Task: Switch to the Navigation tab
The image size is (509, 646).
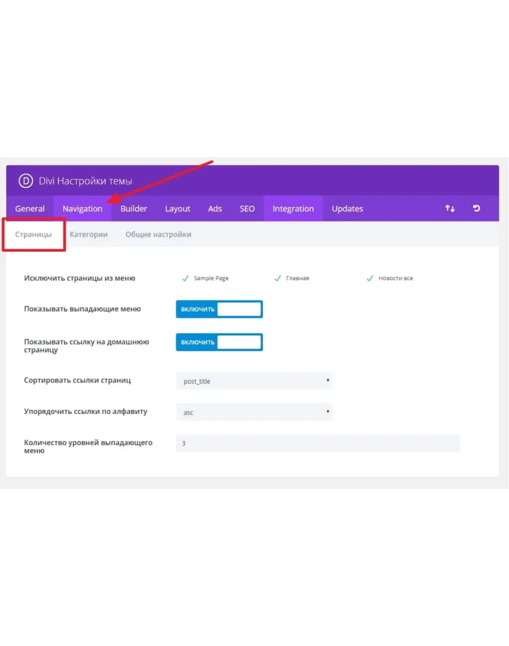Action: point(82,209)
